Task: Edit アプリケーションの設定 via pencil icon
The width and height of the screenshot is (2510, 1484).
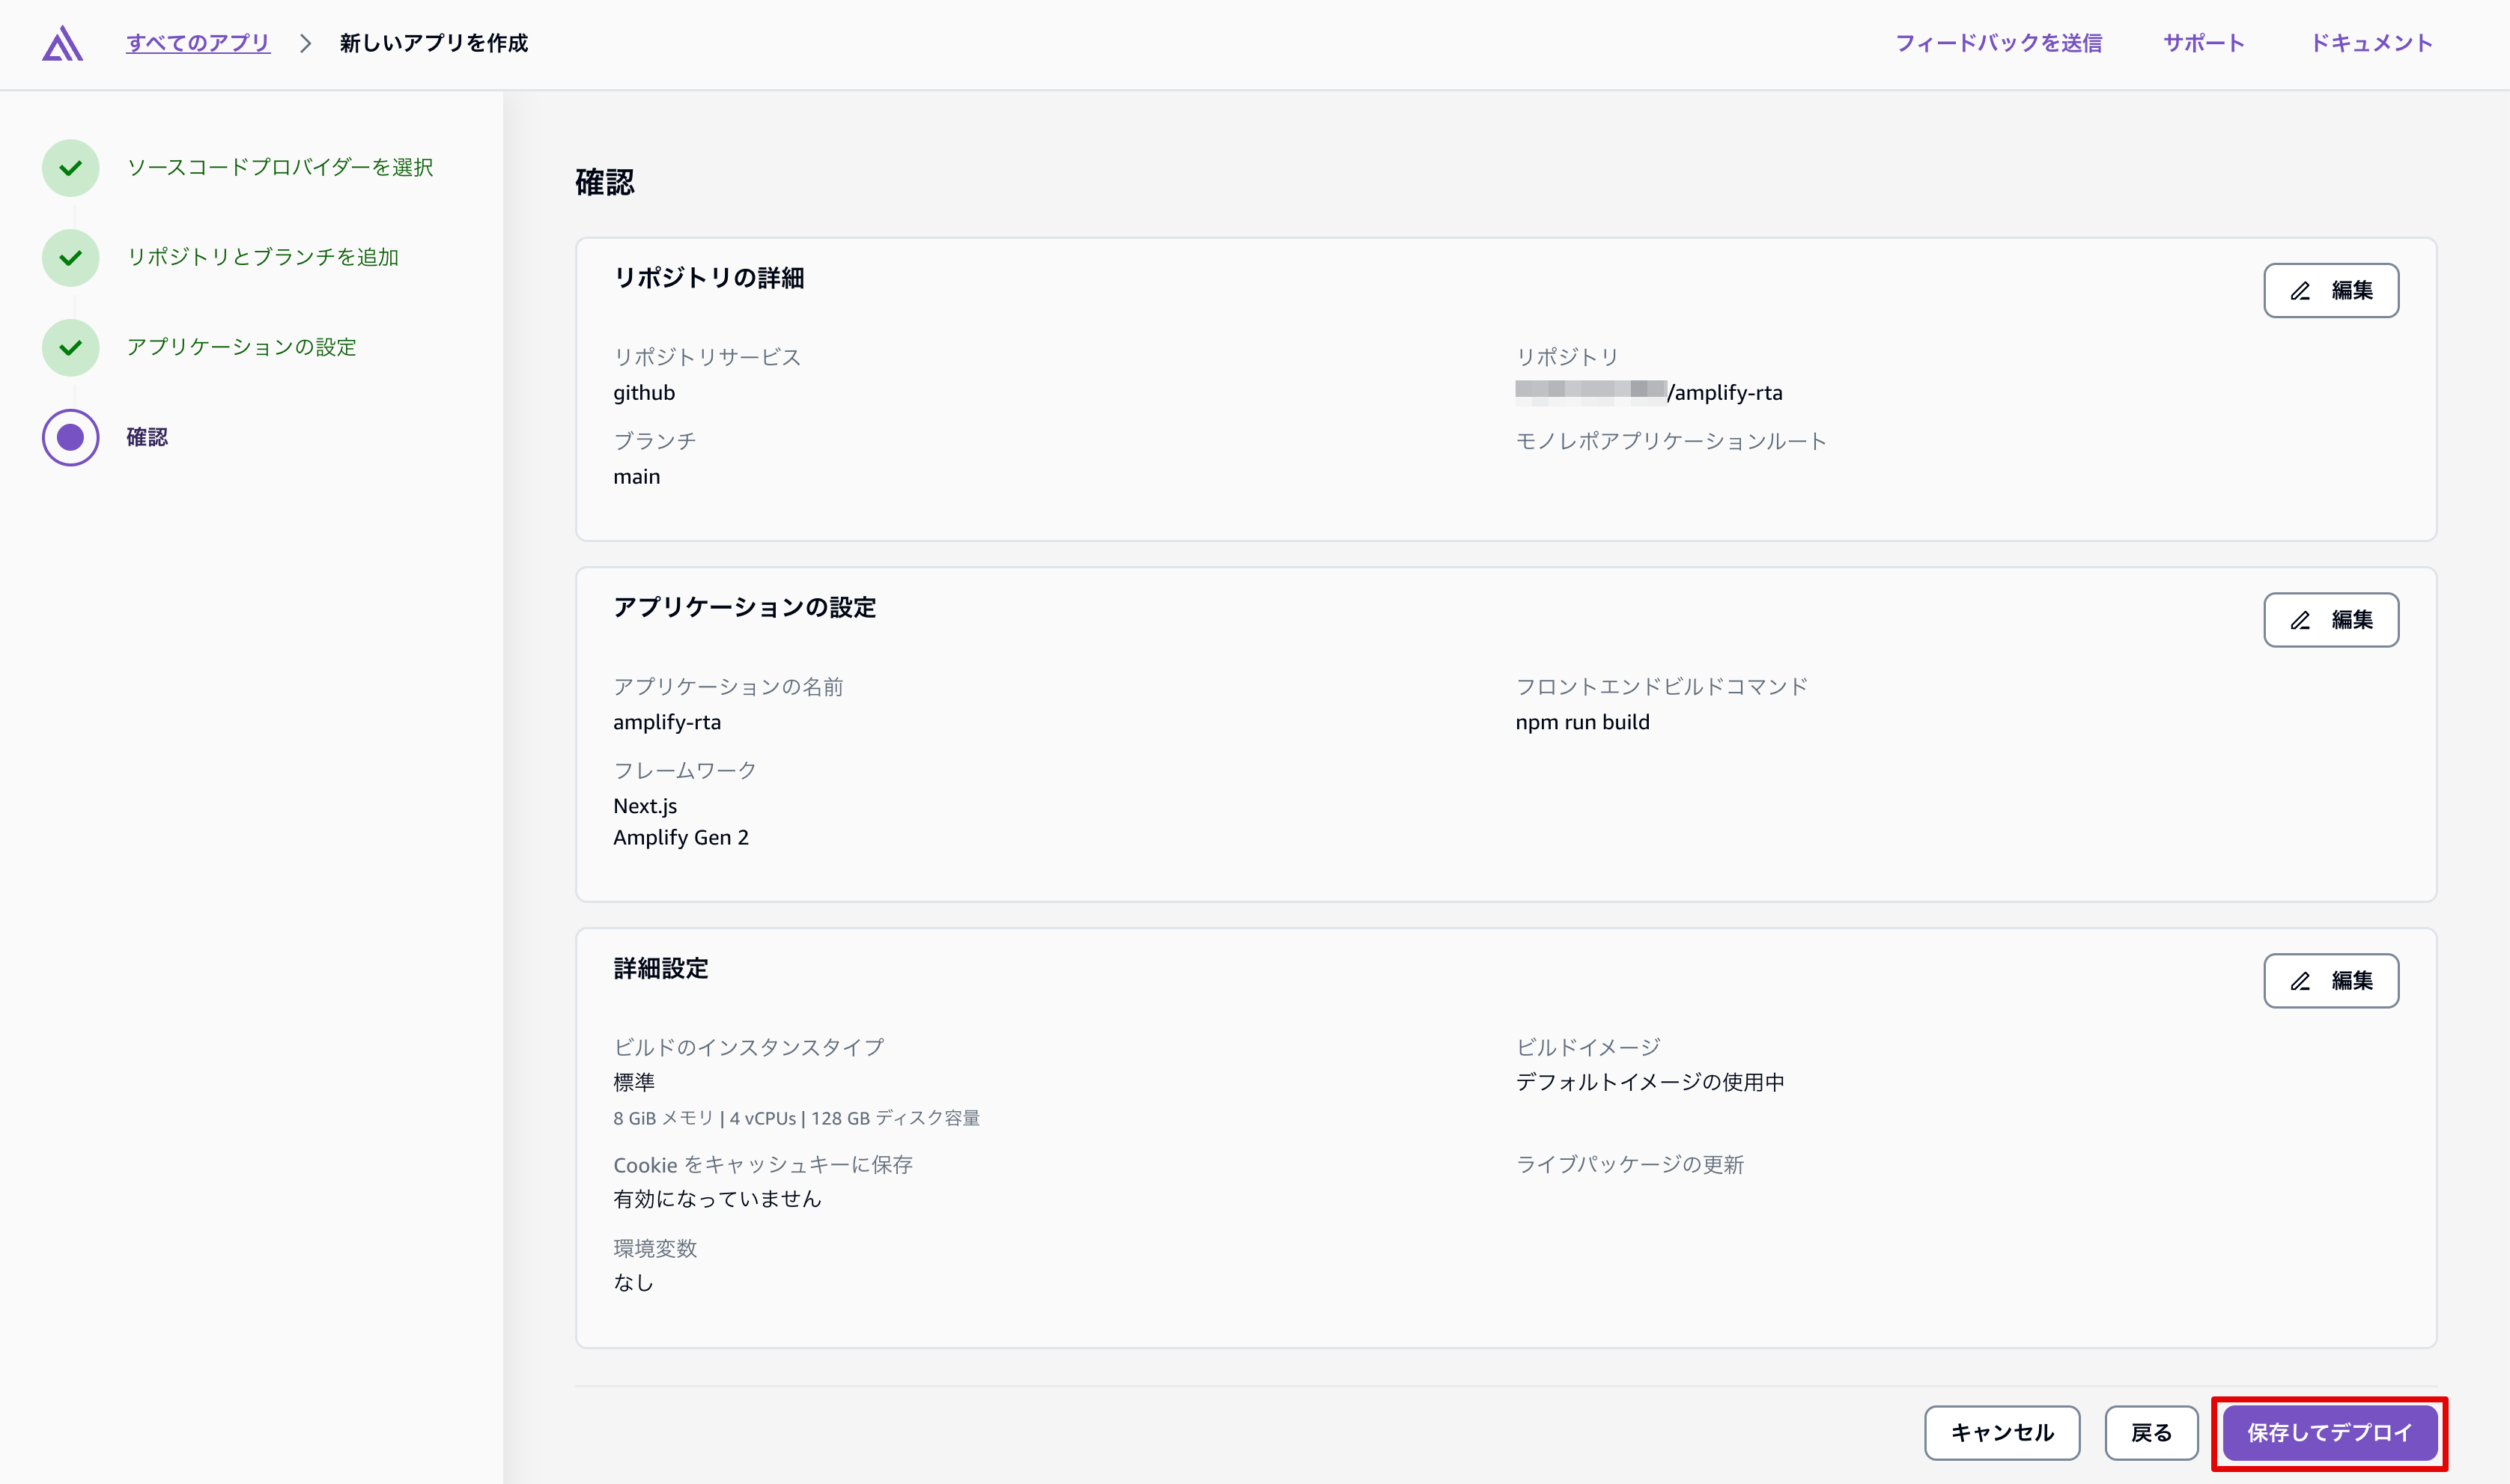Action: point(2300,620)
